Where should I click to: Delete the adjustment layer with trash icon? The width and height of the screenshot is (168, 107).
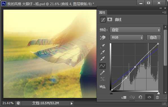pyautogui.click(x=157, y=97)
